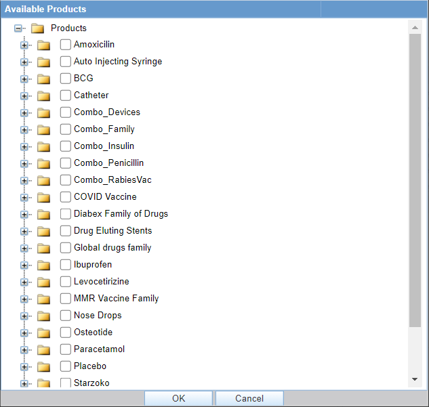Click the Levocetirizine folder icon
The height and width of the screenshot is (407, 429).
[x=43, y=282]
